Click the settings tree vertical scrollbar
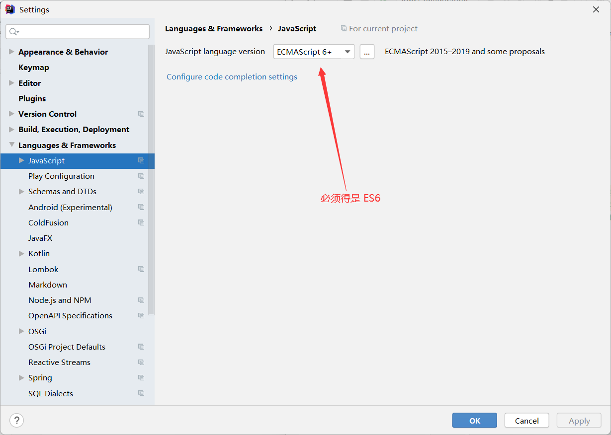The width and height of the screenshot is (611, 435). click(151, 180)
